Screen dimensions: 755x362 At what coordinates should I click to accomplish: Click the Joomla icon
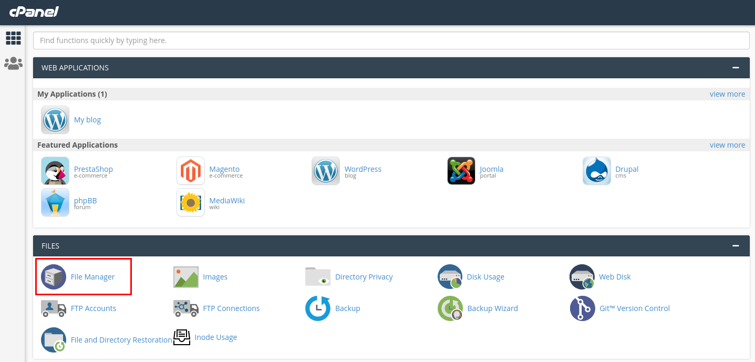coord(461,171)
